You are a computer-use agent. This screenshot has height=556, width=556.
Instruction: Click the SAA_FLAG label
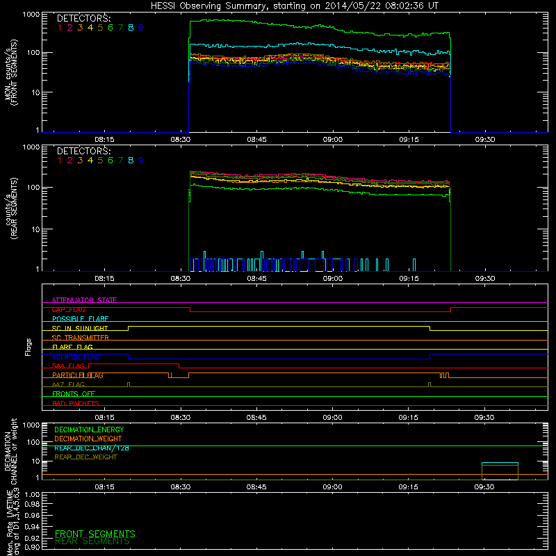pyautogui.click(x=68, y=366)
